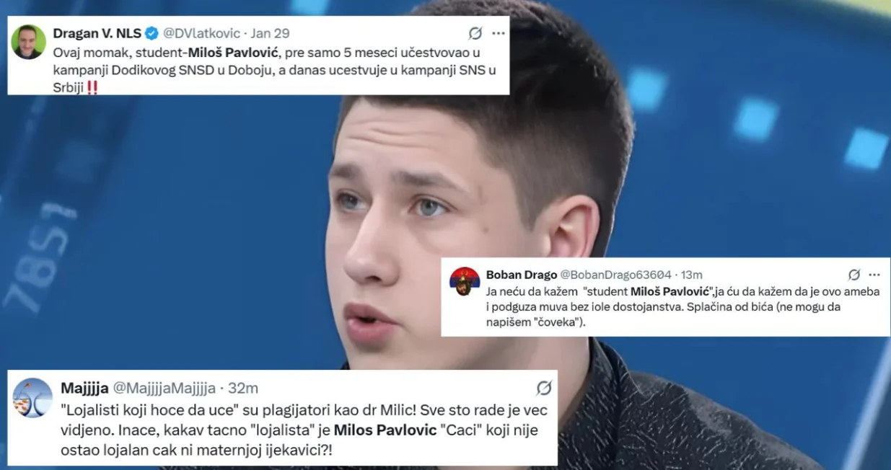Open Majjjja's profile avatar
Viewport: 891px width, 470px height.
32,398
